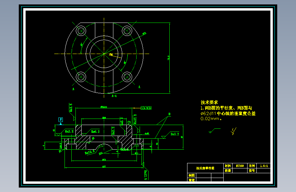
Task: Select the φ62d11 technical requirement line
Action: click(228, 113)
